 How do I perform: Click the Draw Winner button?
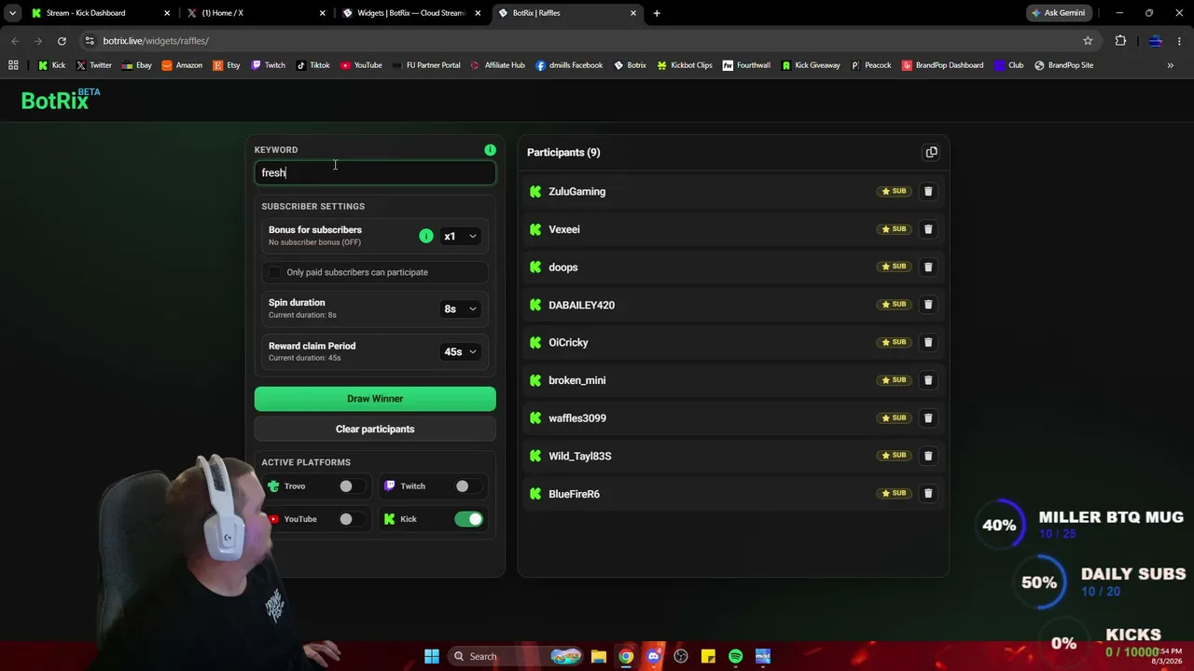375,399
